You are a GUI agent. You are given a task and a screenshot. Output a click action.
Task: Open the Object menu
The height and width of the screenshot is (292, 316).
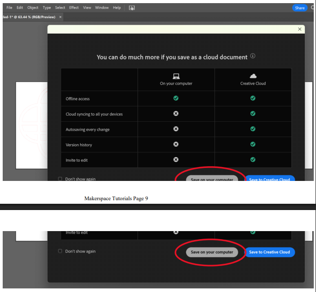pos(33,8)
